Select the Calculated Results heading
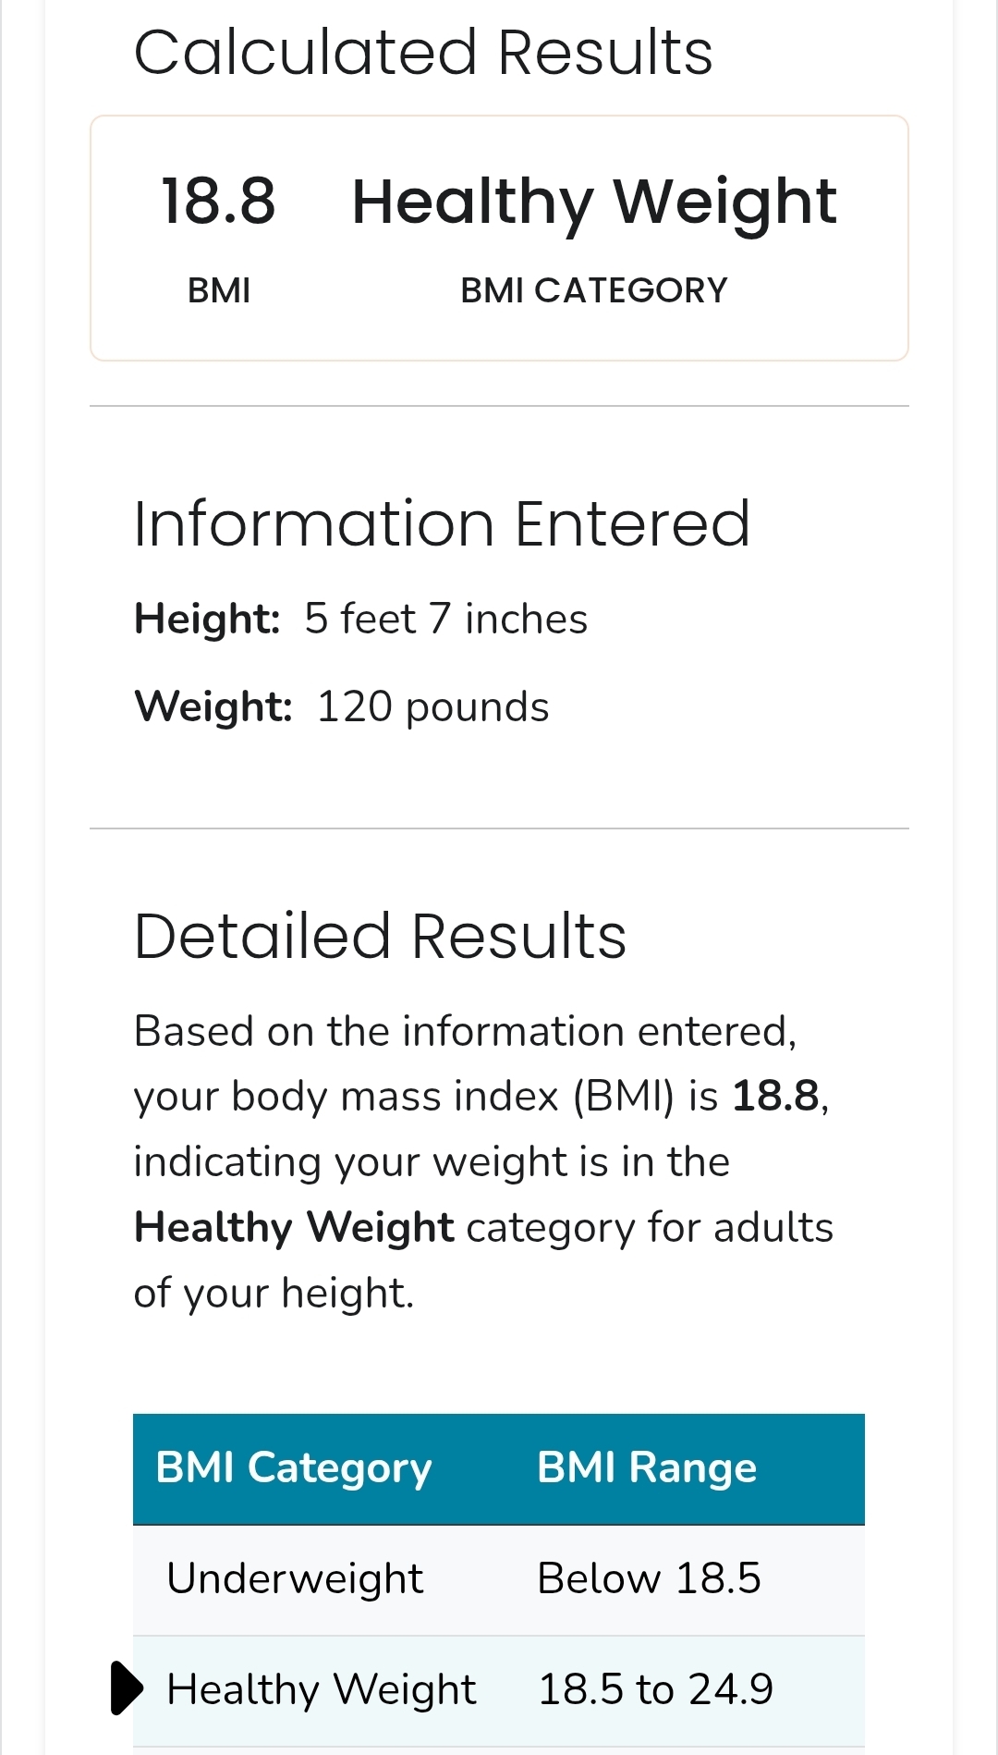This screenshot has height=1755, width=998. coord(423,52)
